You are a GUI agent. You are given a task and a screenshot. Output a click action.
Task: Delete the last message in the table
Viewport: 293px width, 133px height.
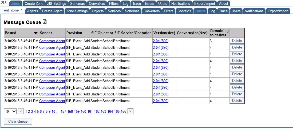[x=237, y=101]
